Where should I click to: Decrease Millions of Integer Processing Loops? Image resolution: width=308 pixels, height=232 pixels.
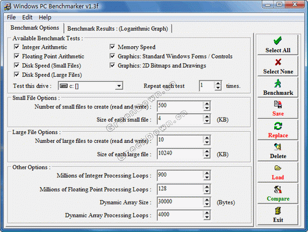tap(207, 177)
